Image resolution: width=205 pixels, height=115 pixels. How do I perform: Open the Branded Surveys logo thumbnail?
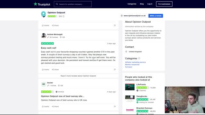pyautogui.click(x=130, y=110)
